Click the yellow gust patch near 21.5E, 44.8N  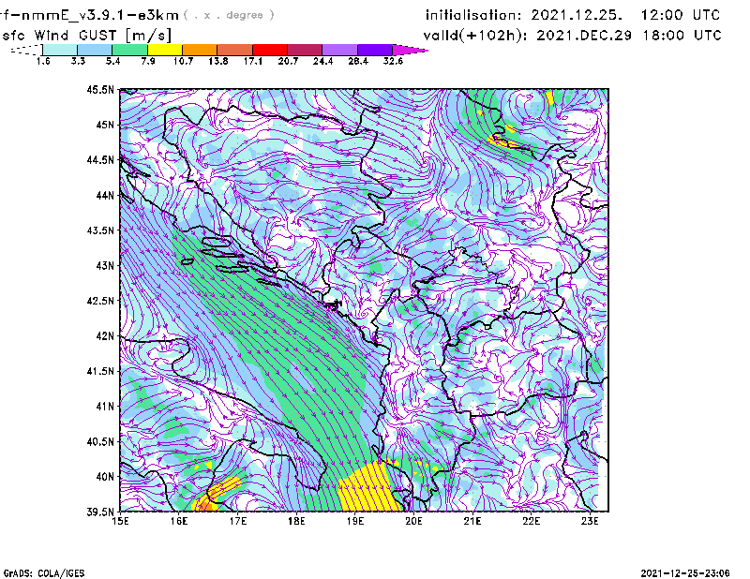pyautogui.click(x=503, y=141)
